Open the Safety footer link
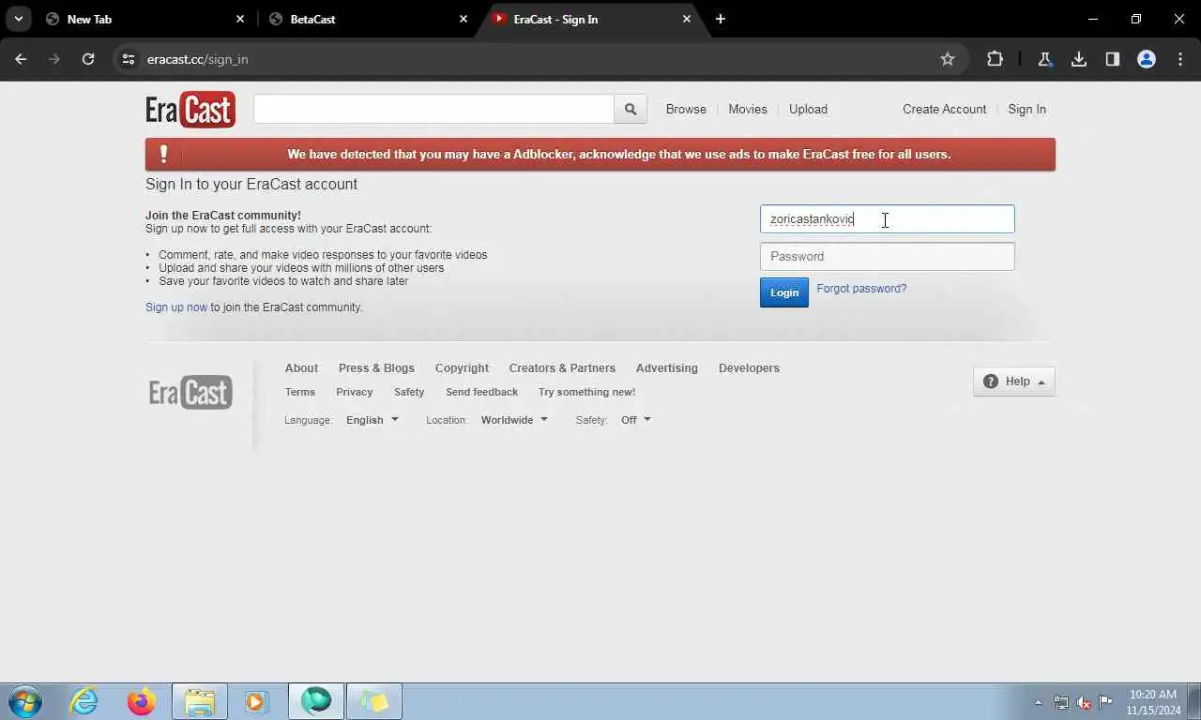Image resolution: width=1201 pixels, height=720 pixels. coord(409,392)
